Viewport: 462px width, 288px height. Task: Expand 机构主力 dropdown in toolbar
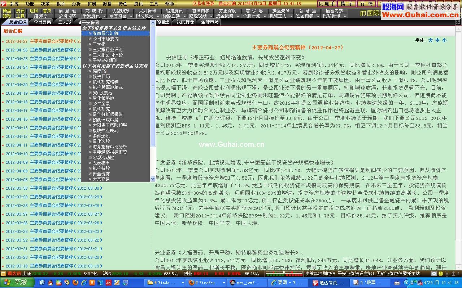pos(292,16)
